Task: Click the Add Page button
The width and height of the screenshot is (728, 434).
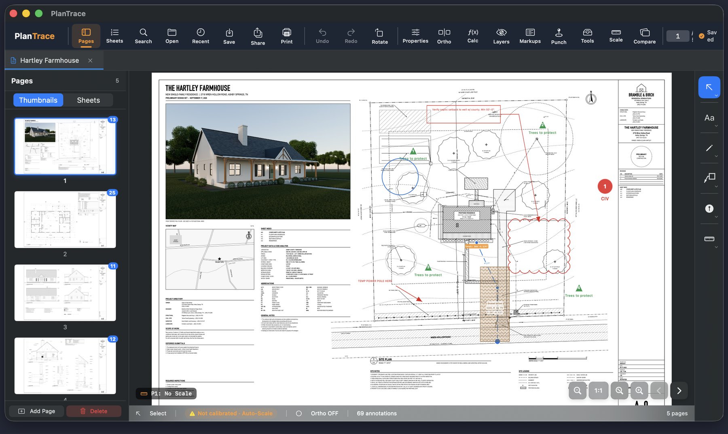Action: coord(37,411)
